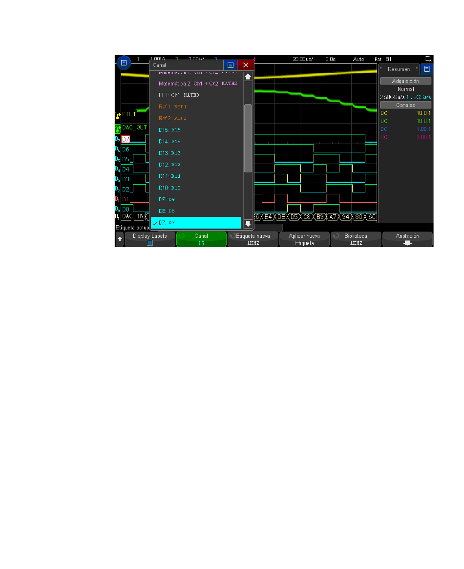The image size is (464, 569).
Task: Click the D3 digital channel label
Action: pos(126,179)
